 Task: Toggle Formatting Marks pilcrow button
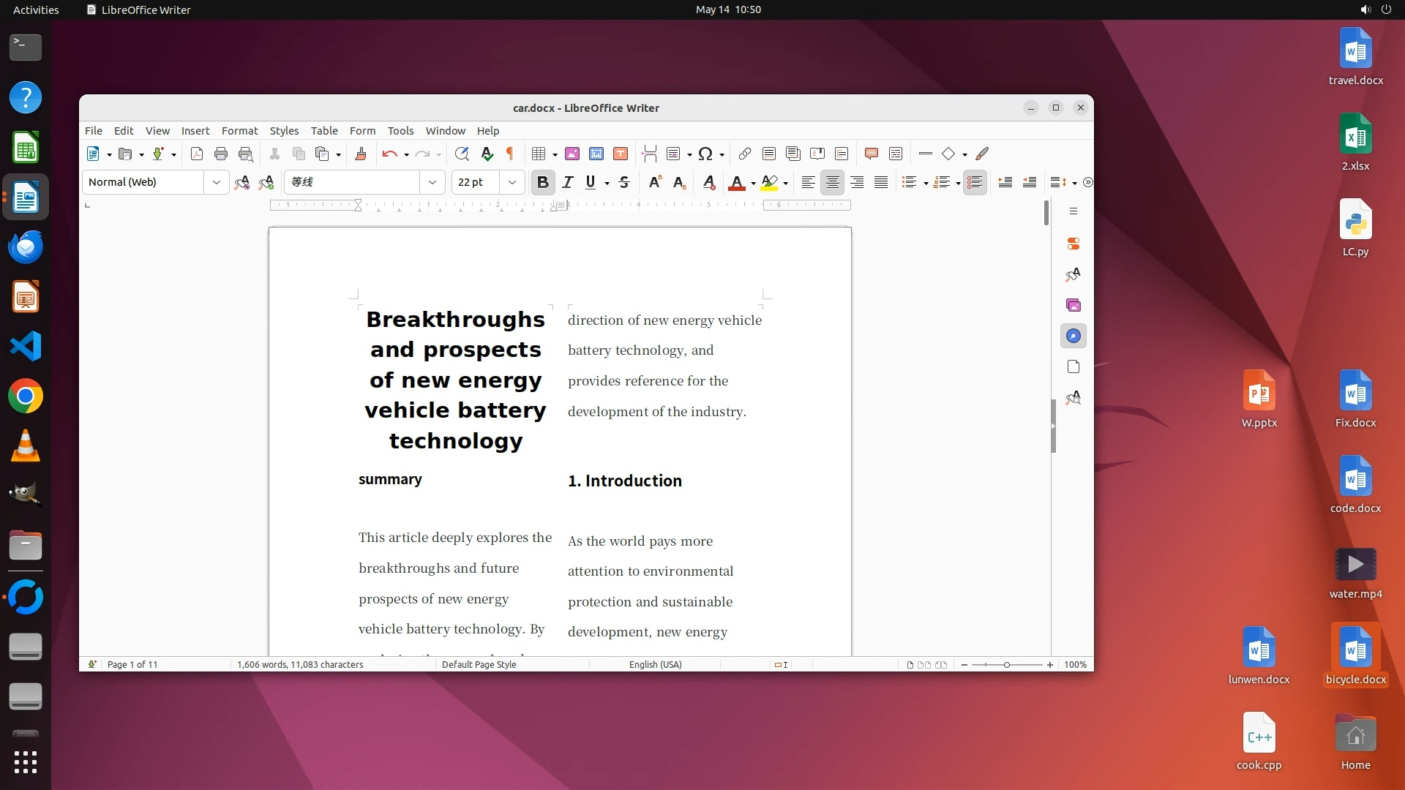click(x=510, y=154)
